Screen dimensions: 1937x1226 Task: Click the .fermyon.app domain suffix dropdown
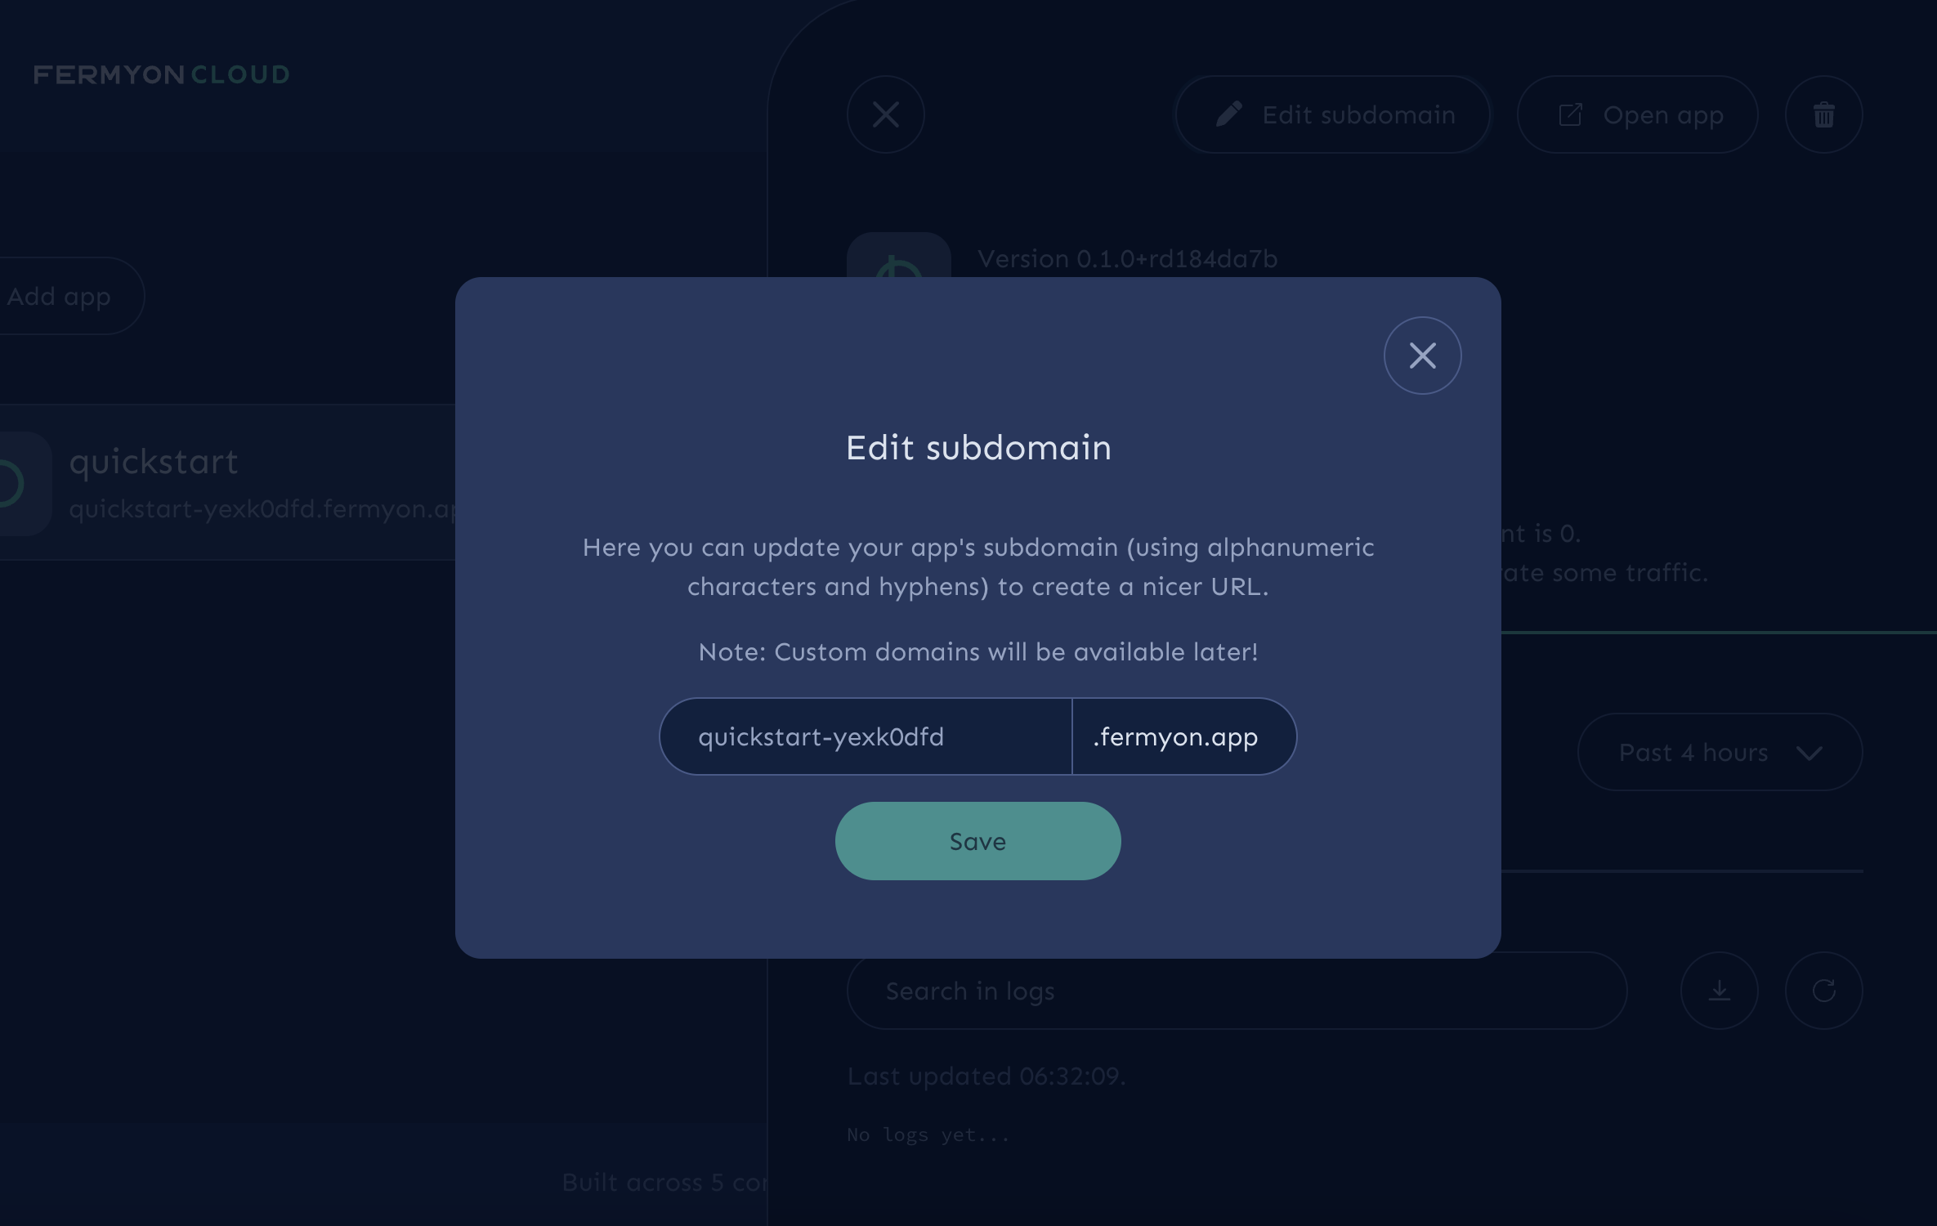[1184, 736]
